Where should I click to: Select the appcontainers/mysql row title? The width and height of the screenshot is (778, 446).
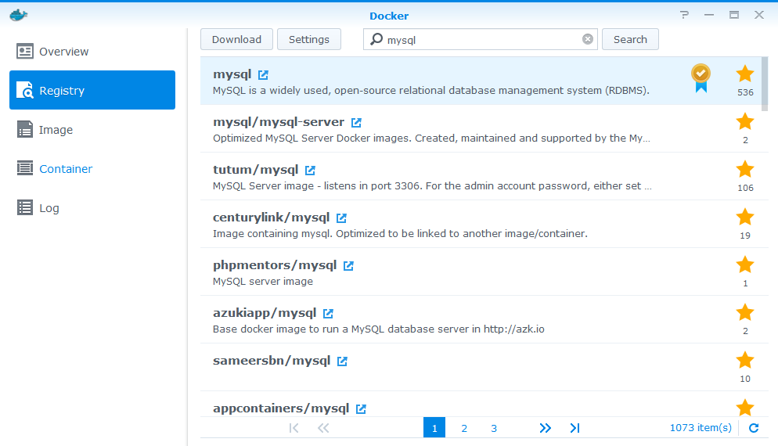(x=281, y=408)
